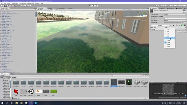The height and width of the screenshot is (105, 187).
Task: Open the Create dropdown in Hierarchy
Action: coord(3,10)
